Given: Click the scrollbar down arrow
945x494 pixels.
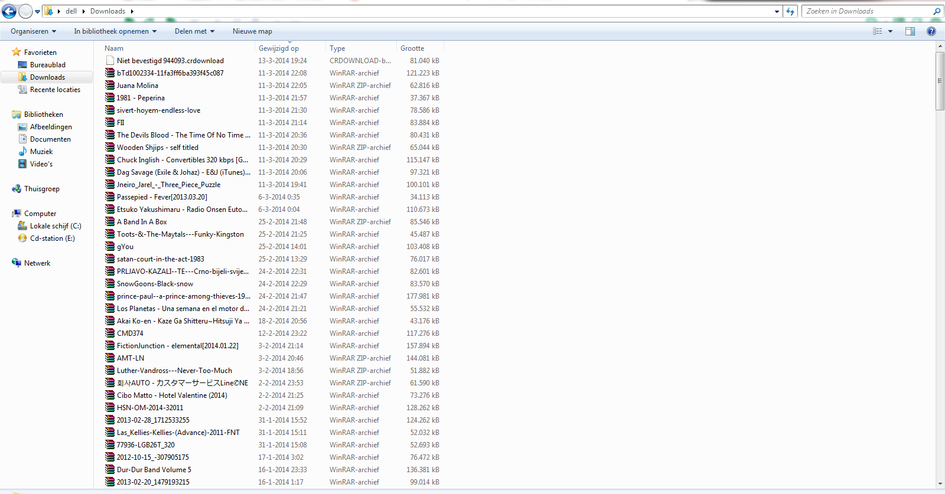Looking at the screenshot, I should 940,484.
